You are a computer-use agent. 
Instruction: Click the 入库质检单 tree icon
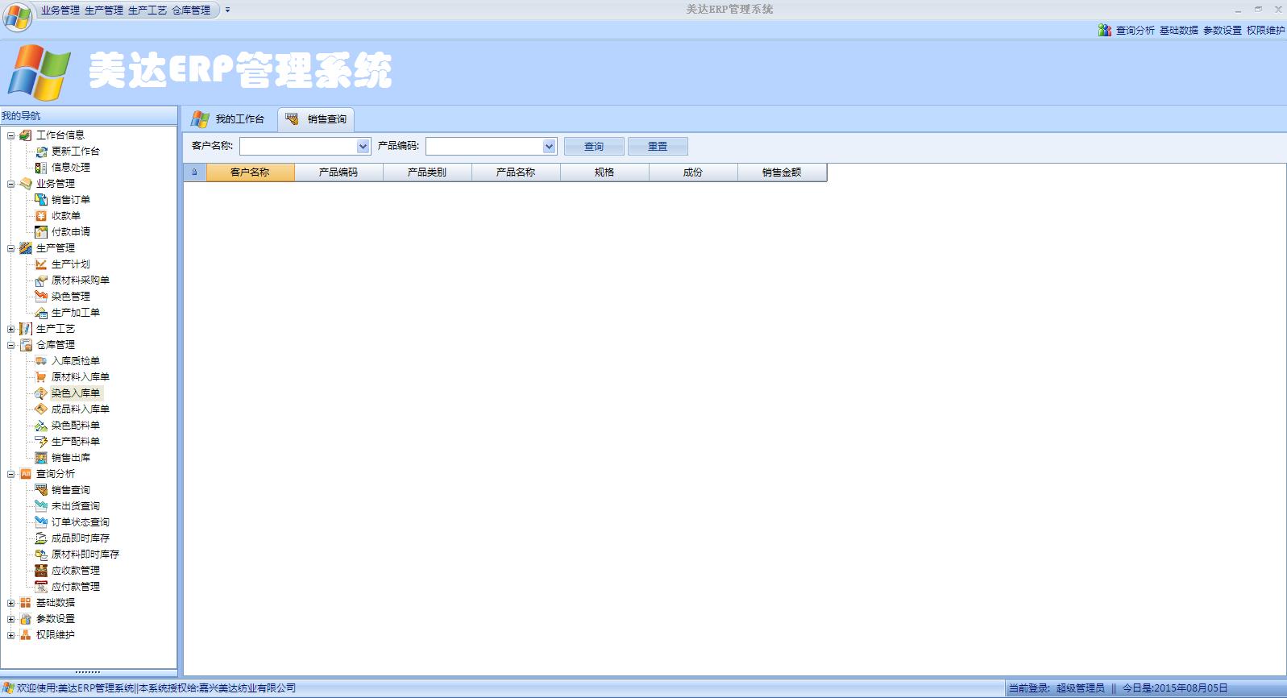point(41,361)
